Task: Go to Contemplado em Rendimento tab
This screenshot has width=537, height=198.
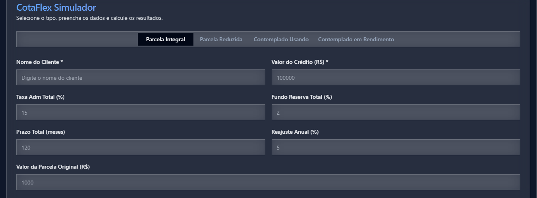Action: [x=356, y=39]
